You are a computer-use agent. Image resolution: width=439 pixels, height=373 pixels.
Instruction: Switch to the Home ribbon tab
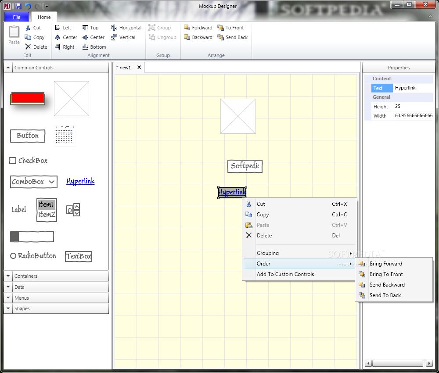tap(44, 17)
